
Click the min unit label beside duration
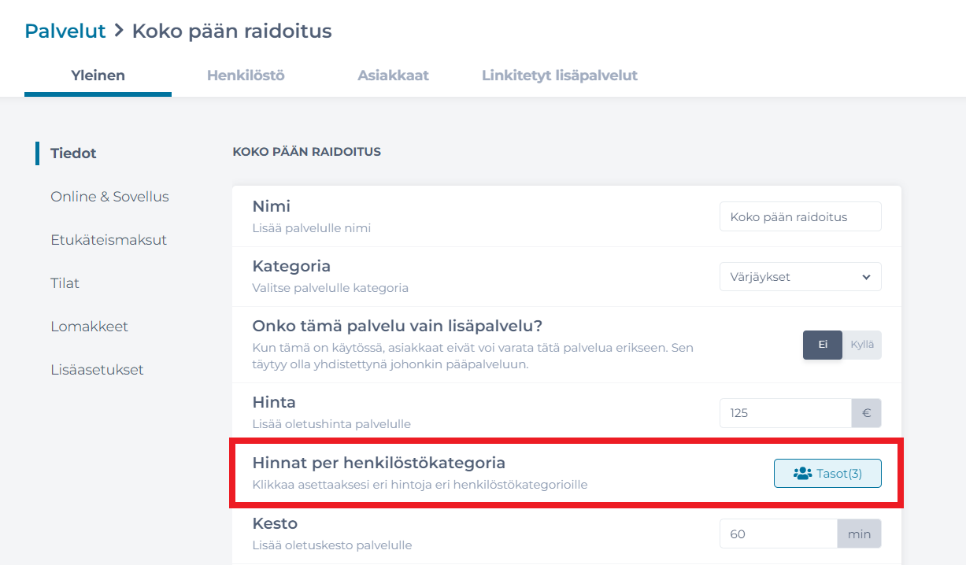(859, 534)
